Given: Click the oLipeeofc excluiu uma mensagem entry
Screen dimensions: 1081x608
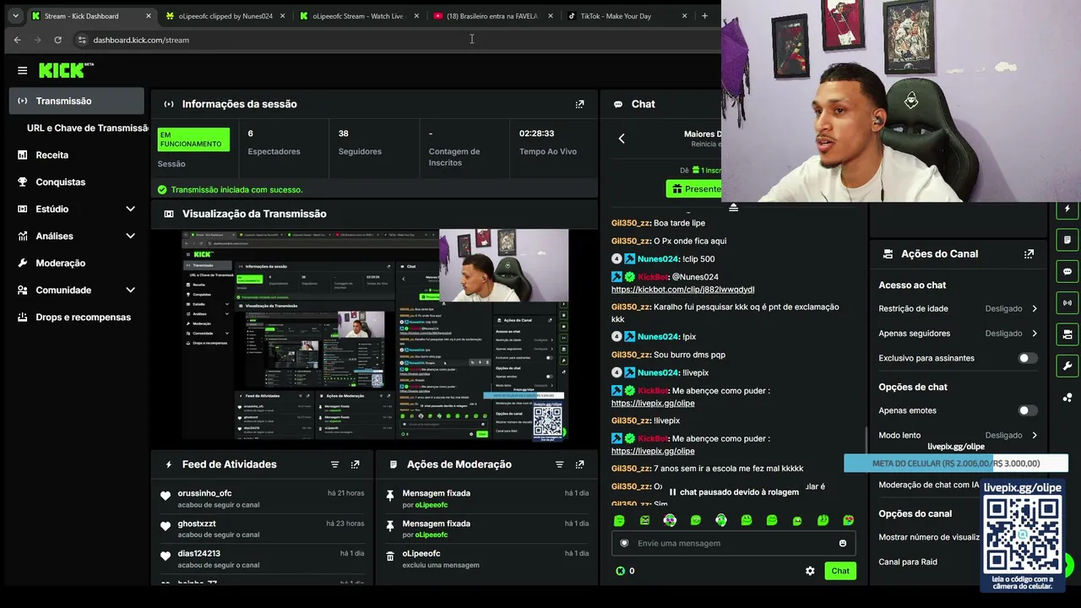Looking at the screenshot, I should [x=486, y=559].
